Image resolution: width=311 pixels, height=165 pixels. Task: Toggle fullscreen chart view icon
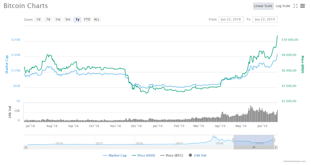click(x=295, y=6)
